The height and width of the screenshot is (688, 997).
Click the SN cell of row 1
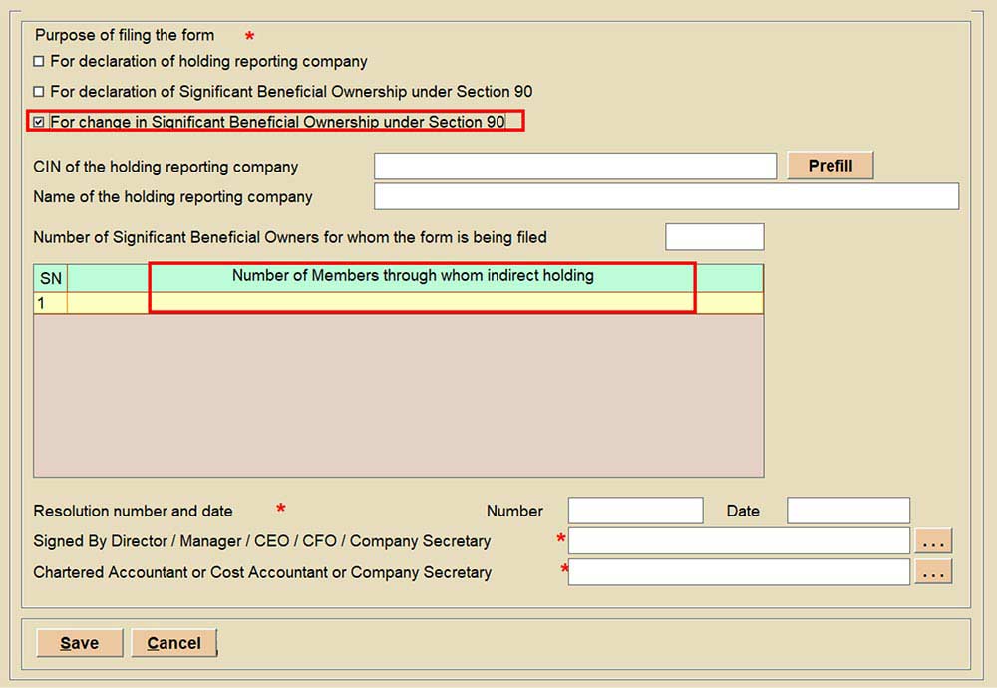click(50, 302)
